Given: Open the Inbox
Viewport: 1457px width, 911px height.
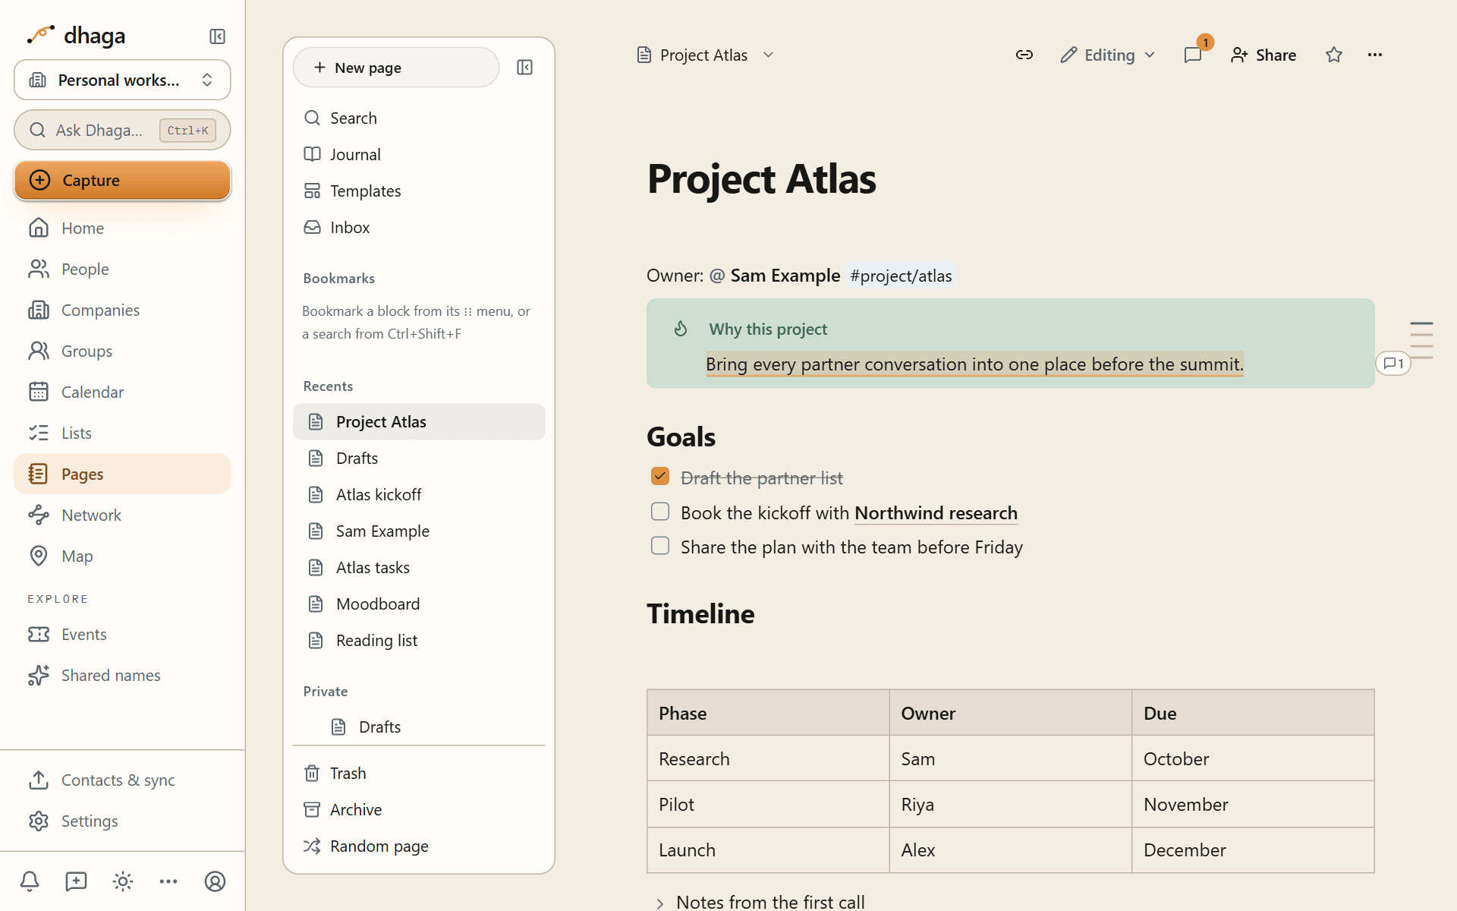Looking at the screenshot, I should [x=419, y=227].
